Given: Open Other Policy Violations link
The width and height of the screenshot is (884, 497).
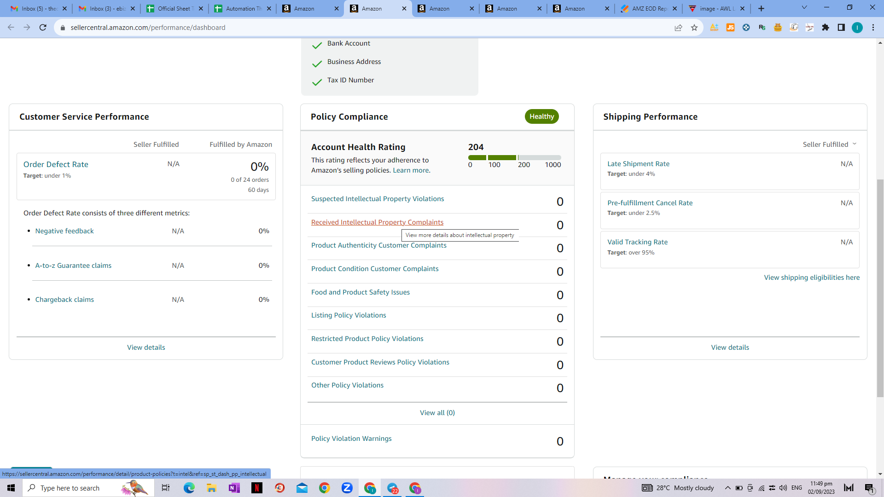Looking at the screenshot, I should click(x=347, y=385).
